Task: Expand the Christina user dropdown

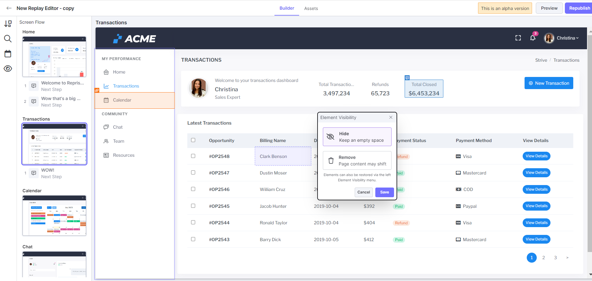Action: coord(561,38)
